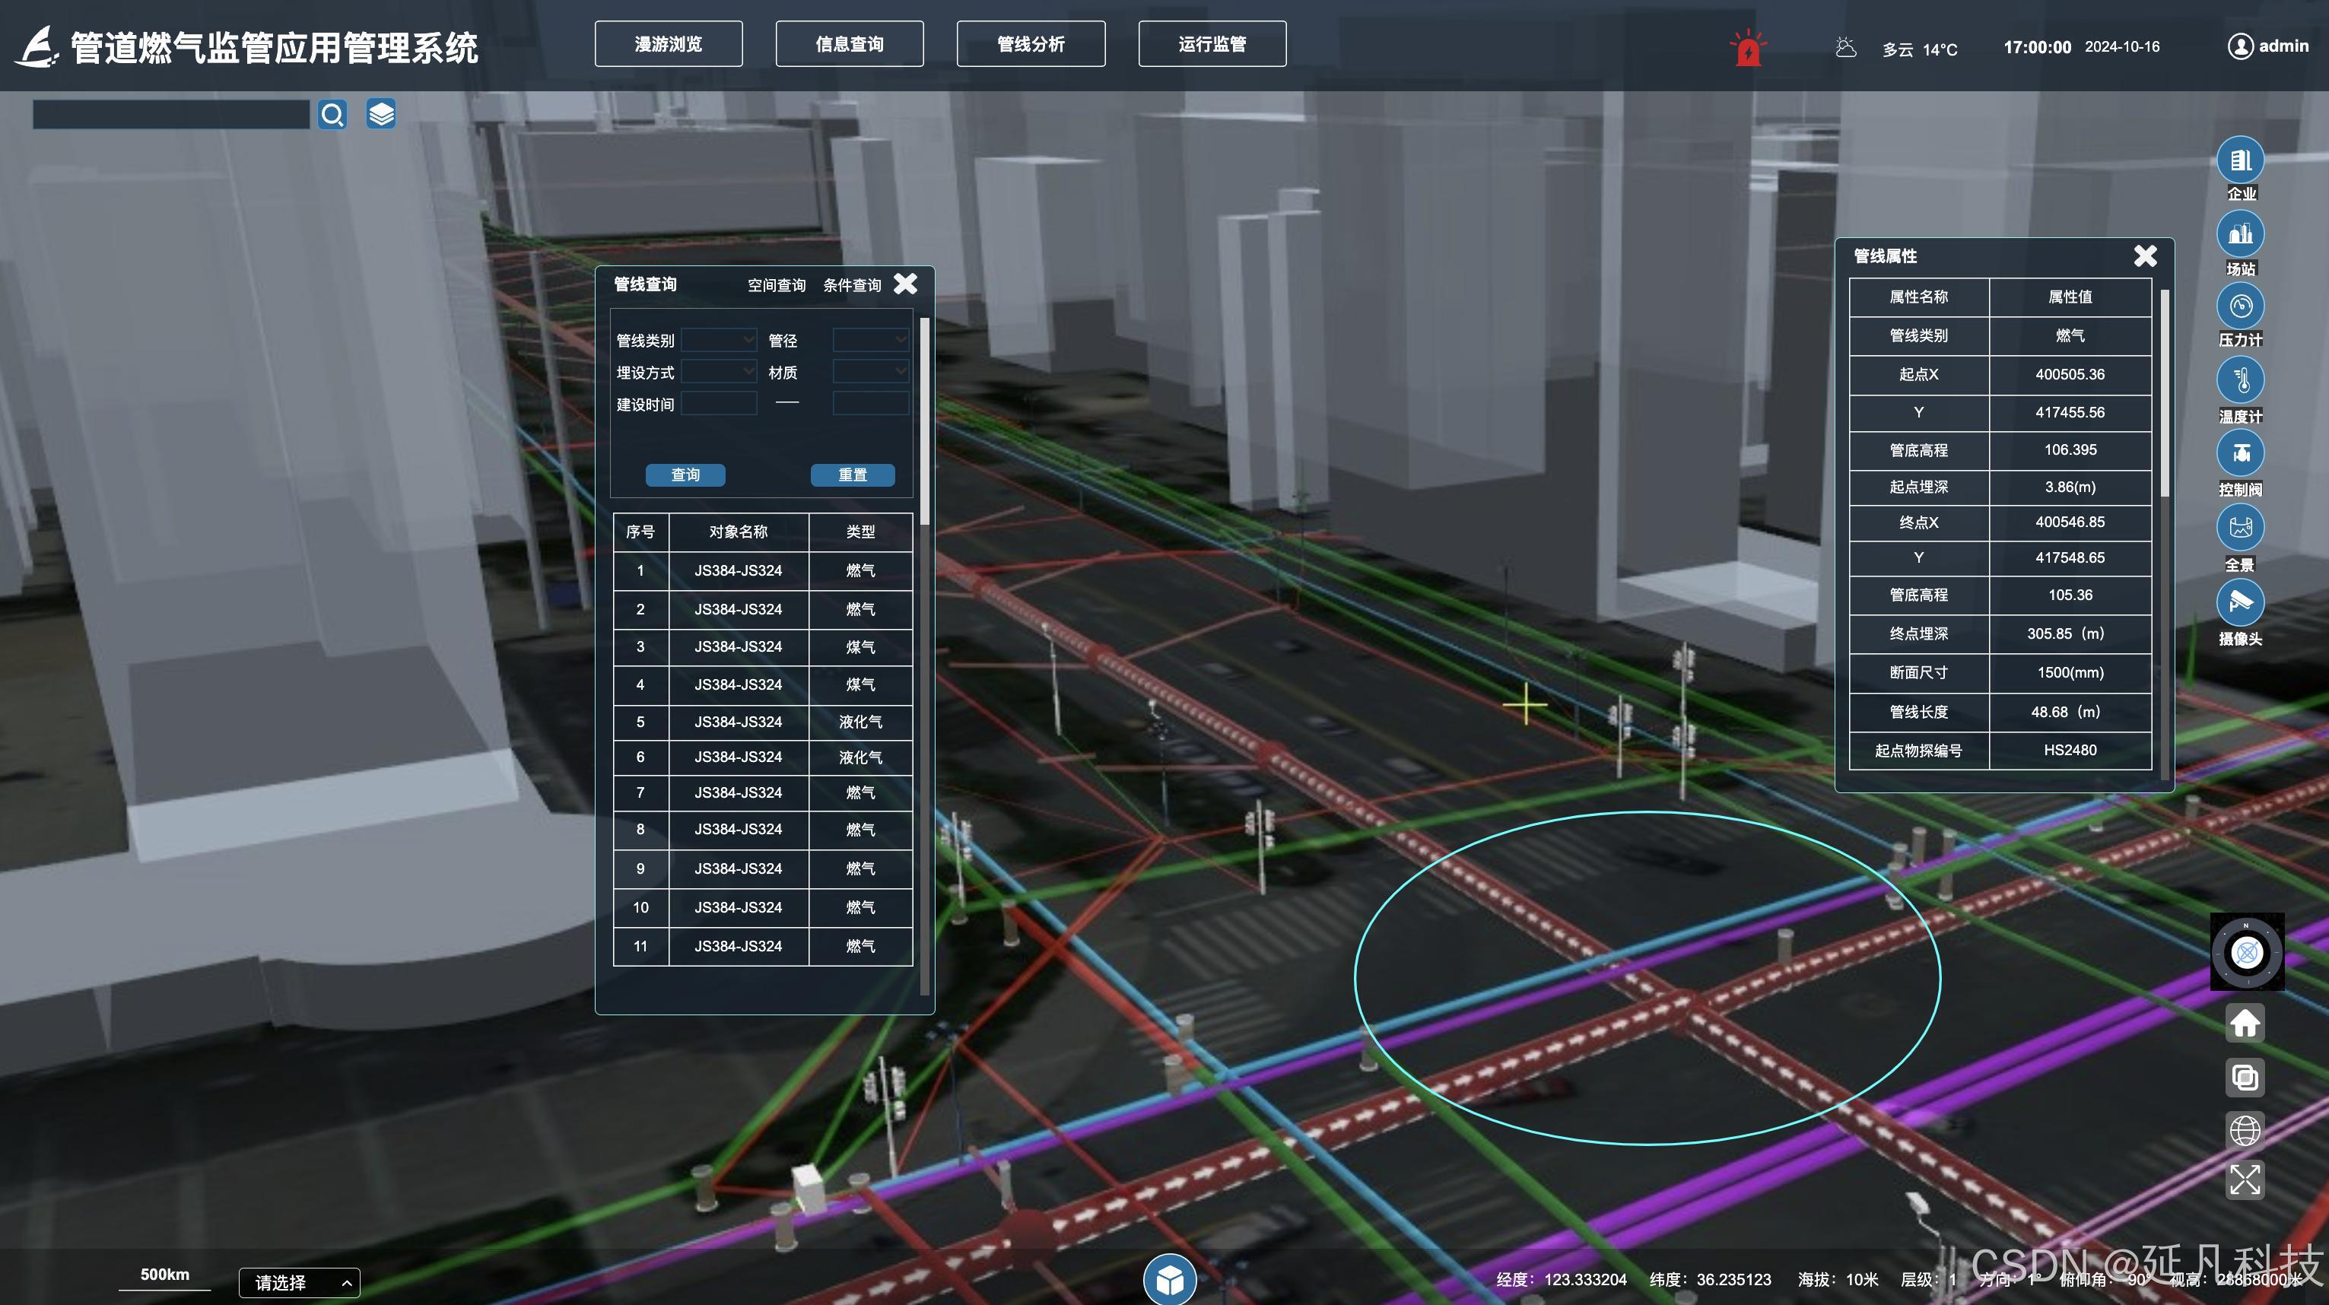Expand the 材质 dropdown
Image resolution: width=2329 pixels, height=1305 pixels.
869,371
